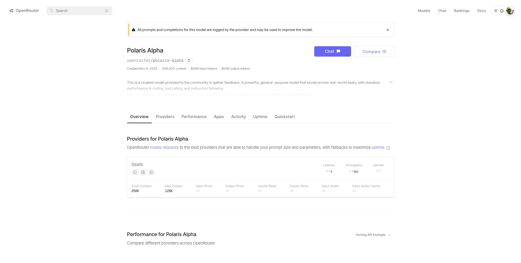The height and width of the screenshot is (263, 521).
Task: Open Rankings in the top navigation
Action: click(x=462, y=11)
